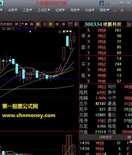Click buy level 3 price 3050
The image size is (132, 155).
[x=102, y=70]
